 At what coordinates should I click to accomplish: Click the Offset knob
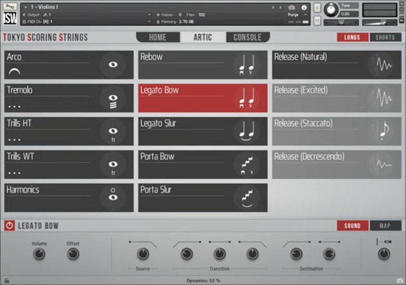pos(73,254)
